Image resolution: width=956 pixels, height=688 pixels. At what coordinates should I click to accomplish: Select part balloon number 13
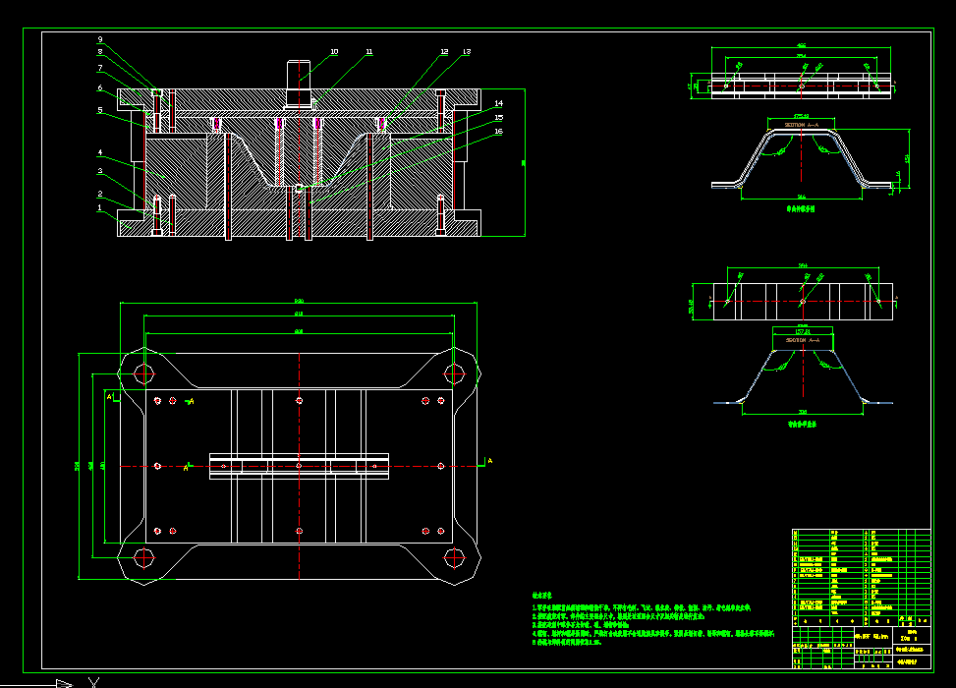467,52
